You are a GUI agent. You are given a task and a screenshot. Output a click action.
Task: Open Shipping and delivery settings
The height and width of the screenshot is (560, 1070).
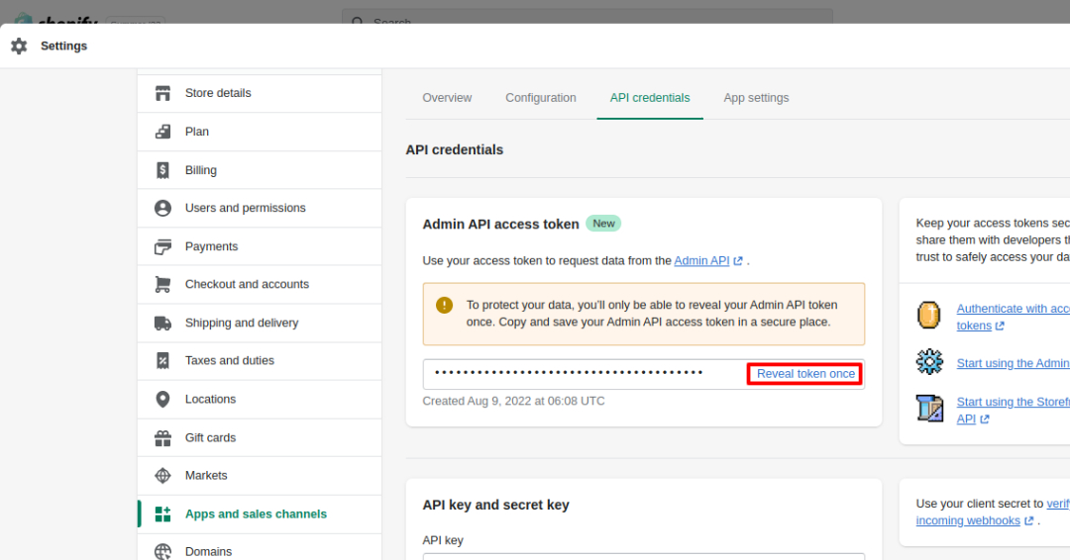pos(260,323)
